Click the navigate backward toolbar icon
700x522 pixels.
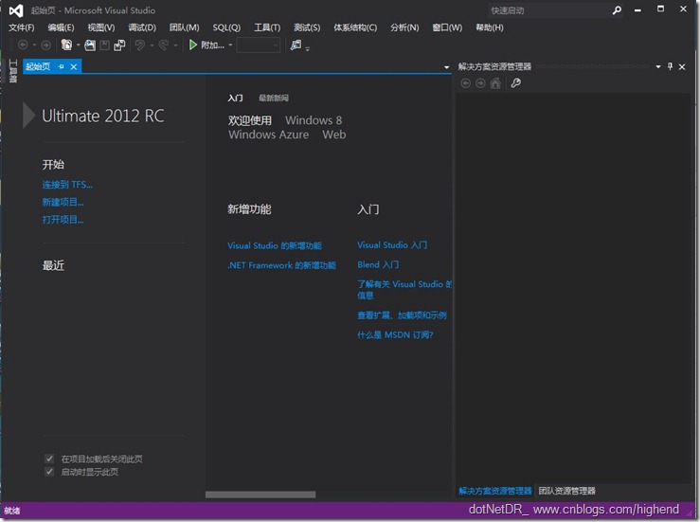(23, 45)
